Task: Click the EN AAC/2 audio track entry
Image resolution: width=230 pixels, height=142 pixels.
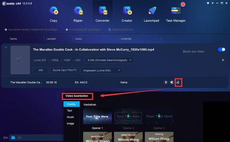Action: point(81,82)
